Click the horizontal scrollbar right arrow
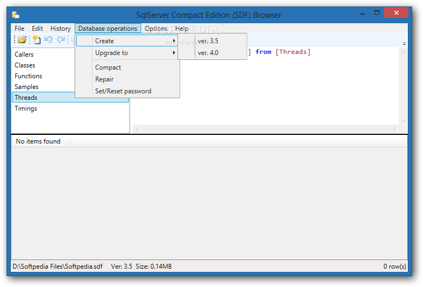 [394, 129]
